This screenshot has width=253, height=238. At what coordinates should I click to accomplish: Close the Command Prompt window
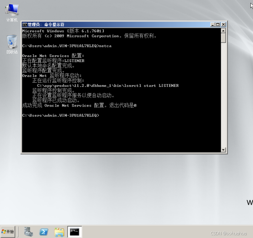pos(223,24)
